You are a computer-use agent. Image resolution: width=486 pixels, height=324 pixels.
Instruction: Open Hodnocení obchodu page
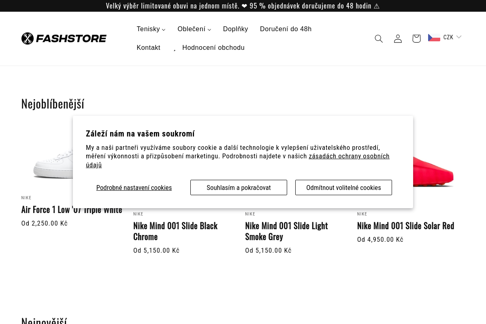click(213, 48)
